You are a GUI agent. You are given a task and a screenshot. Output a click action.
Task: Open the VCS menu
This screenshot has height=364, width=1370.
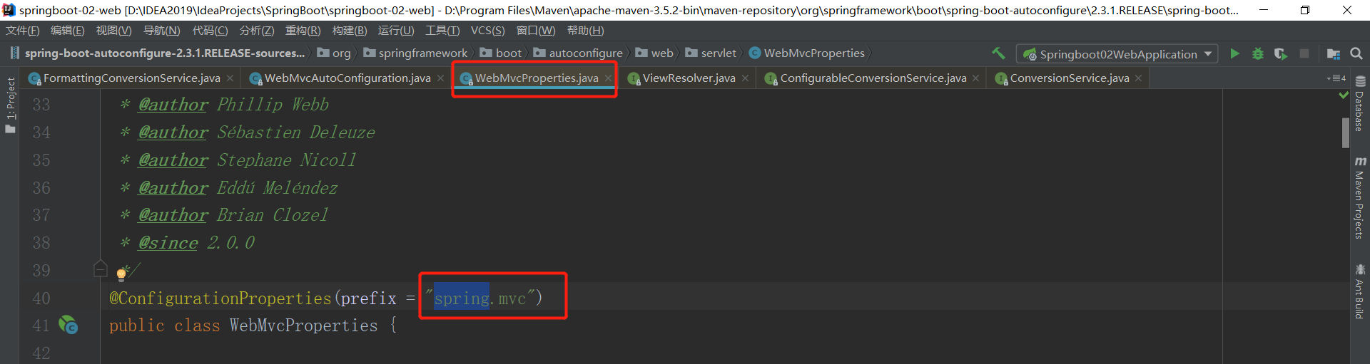pyautogui.click(x=487, y=31)
